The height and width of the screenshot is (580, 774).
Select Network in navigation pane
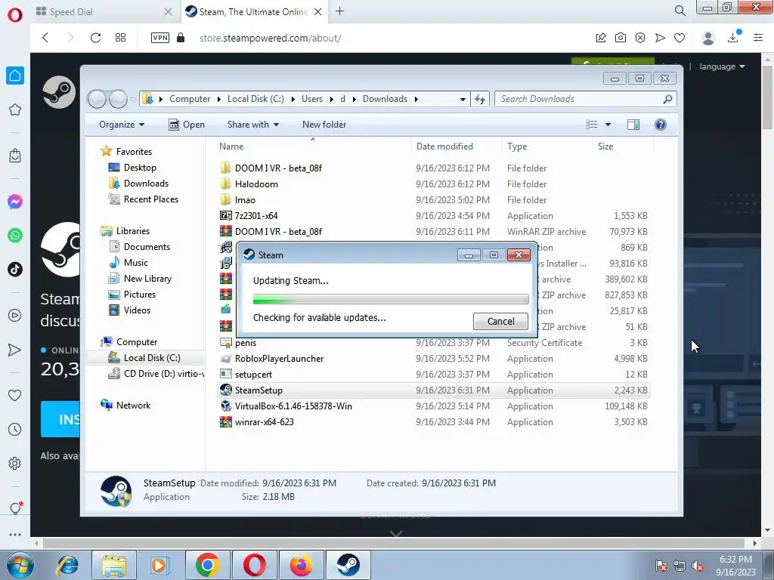pyautogui.click(x=133, y=405)
